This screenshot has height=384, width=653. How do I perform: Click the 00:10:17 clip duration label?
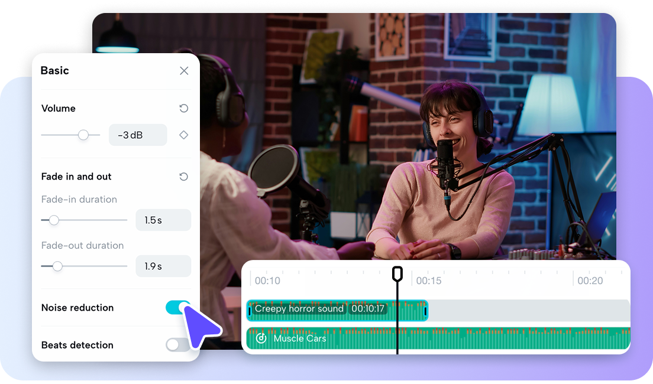click(x=368, y=309)
